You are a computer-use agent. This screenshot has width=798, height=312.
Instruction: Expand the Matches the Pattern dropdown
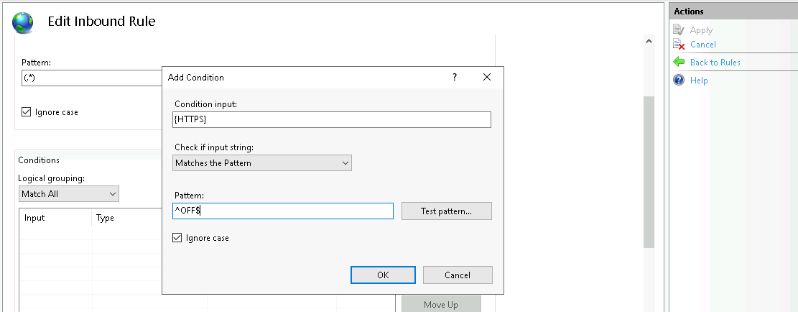[263, 163]
